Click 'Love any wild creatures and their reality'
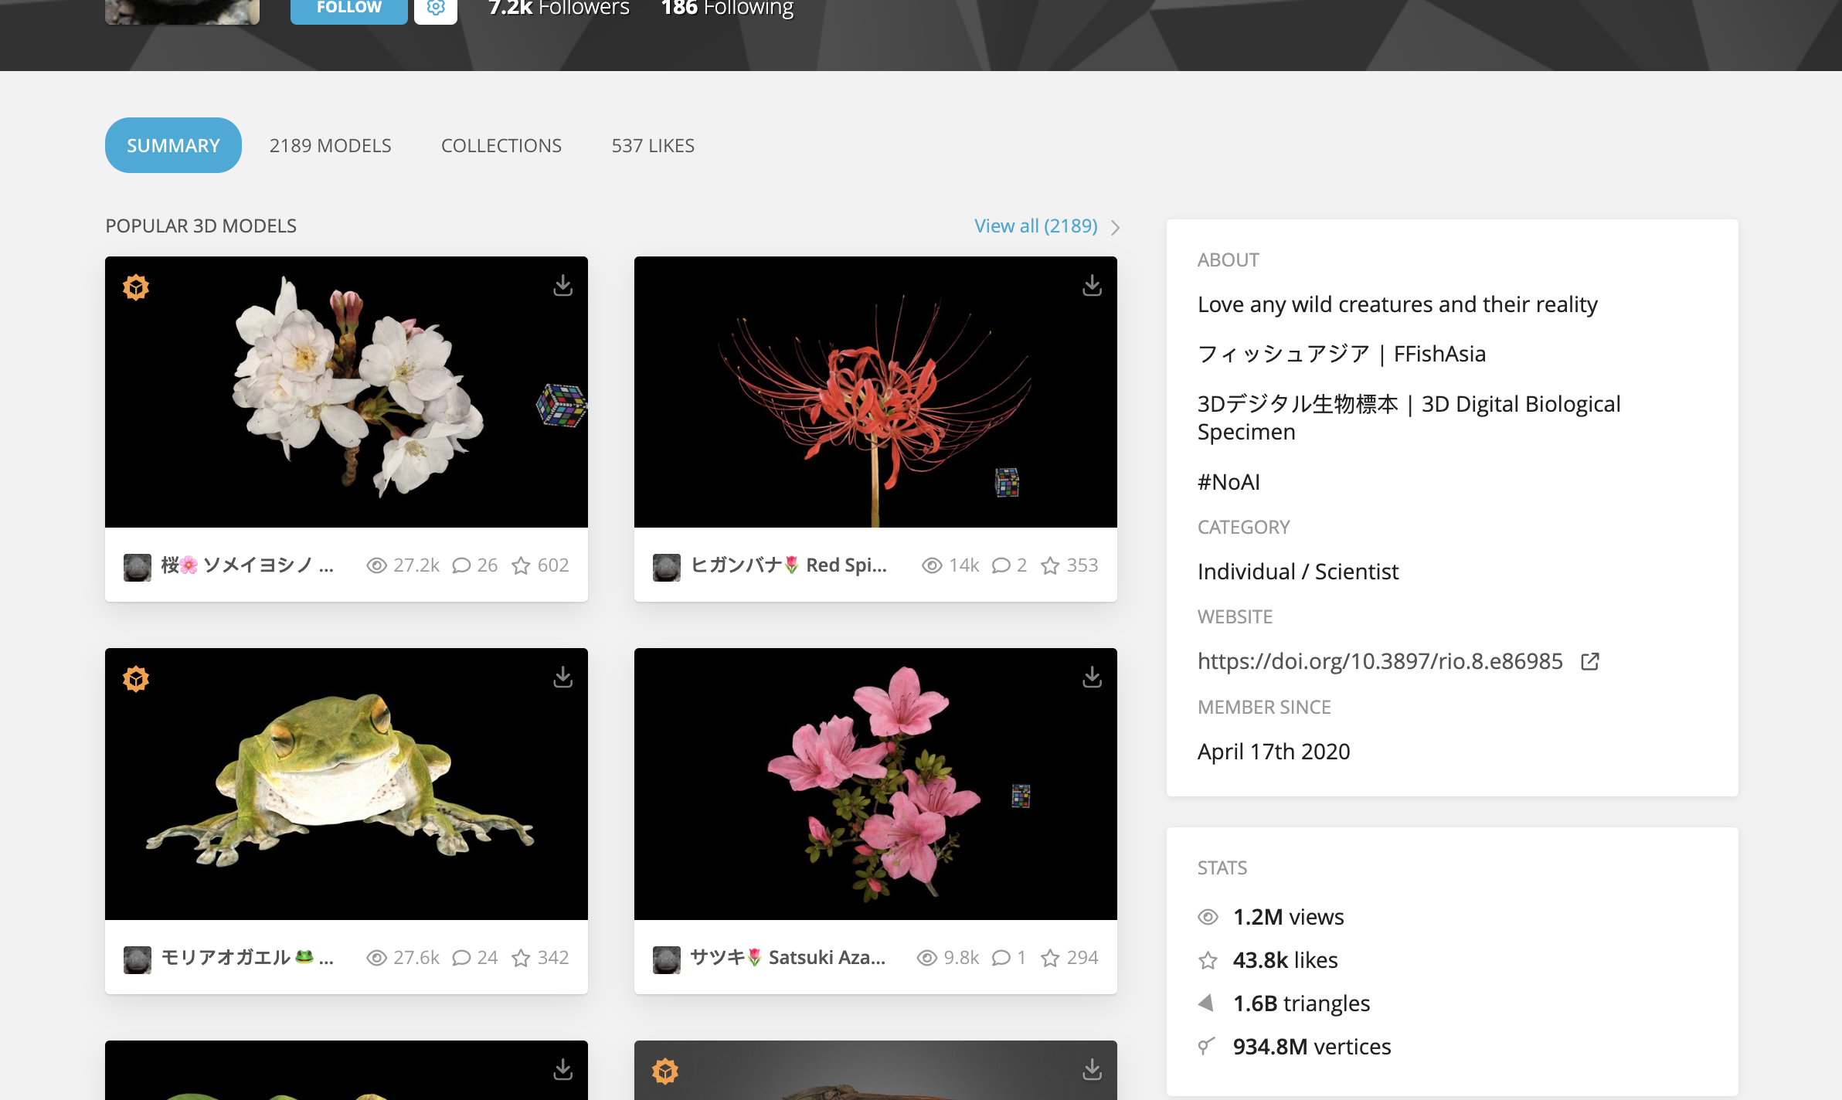The image size is (1842, 1100). (x=1398, y=304)
